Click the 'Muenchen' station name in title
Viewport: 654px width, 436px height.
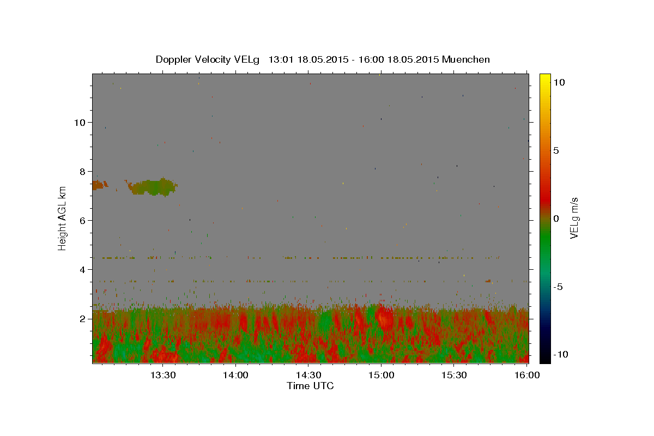point(466,59)
